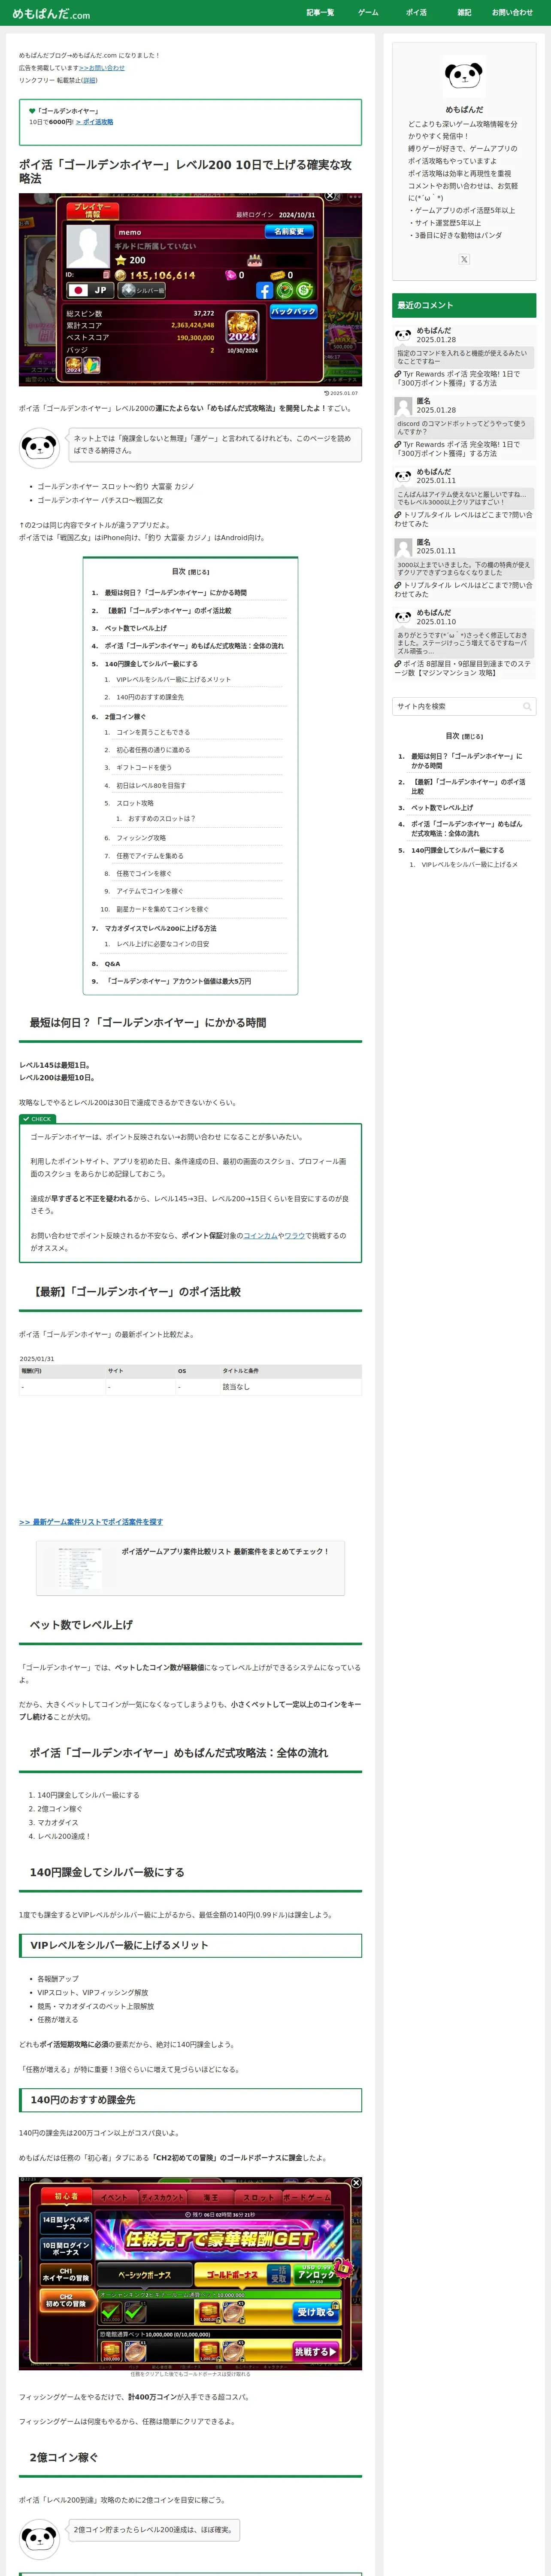Open the 記事一覧 menu item

[x=320, y=13]
